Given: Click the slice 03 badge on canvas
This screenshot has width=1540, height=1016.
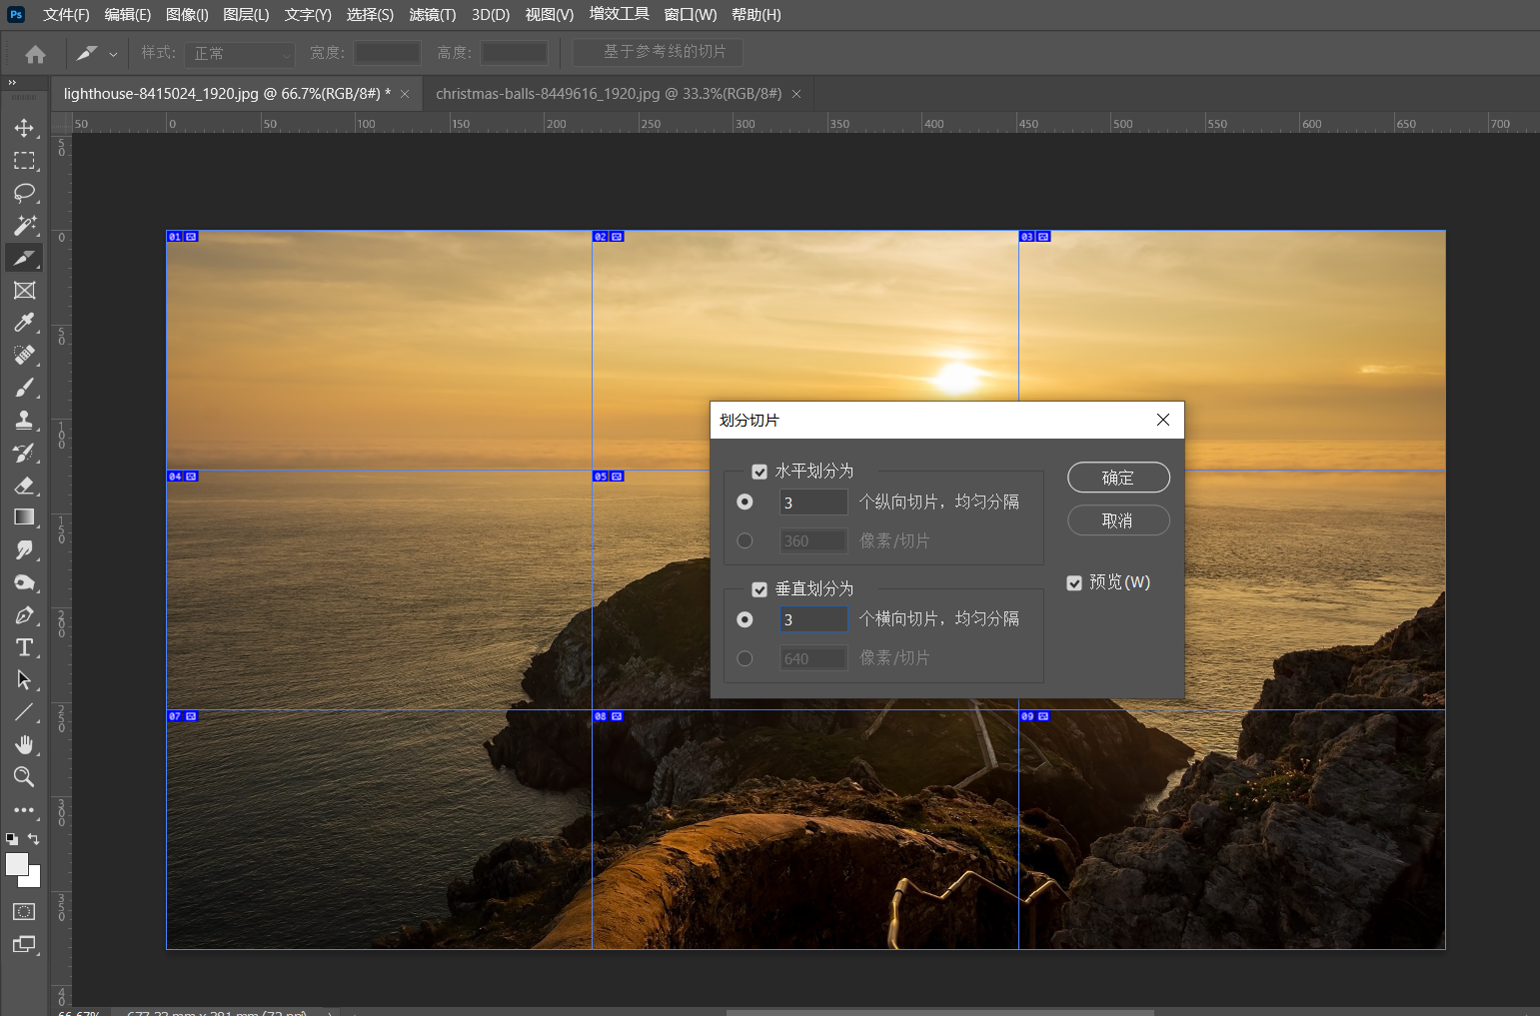Looking at the screenshot, I should [1035, 237].
